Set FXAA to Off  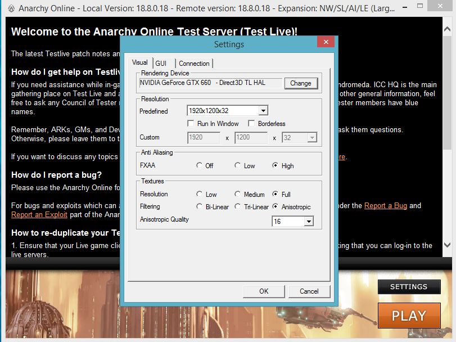pos(200,166)
